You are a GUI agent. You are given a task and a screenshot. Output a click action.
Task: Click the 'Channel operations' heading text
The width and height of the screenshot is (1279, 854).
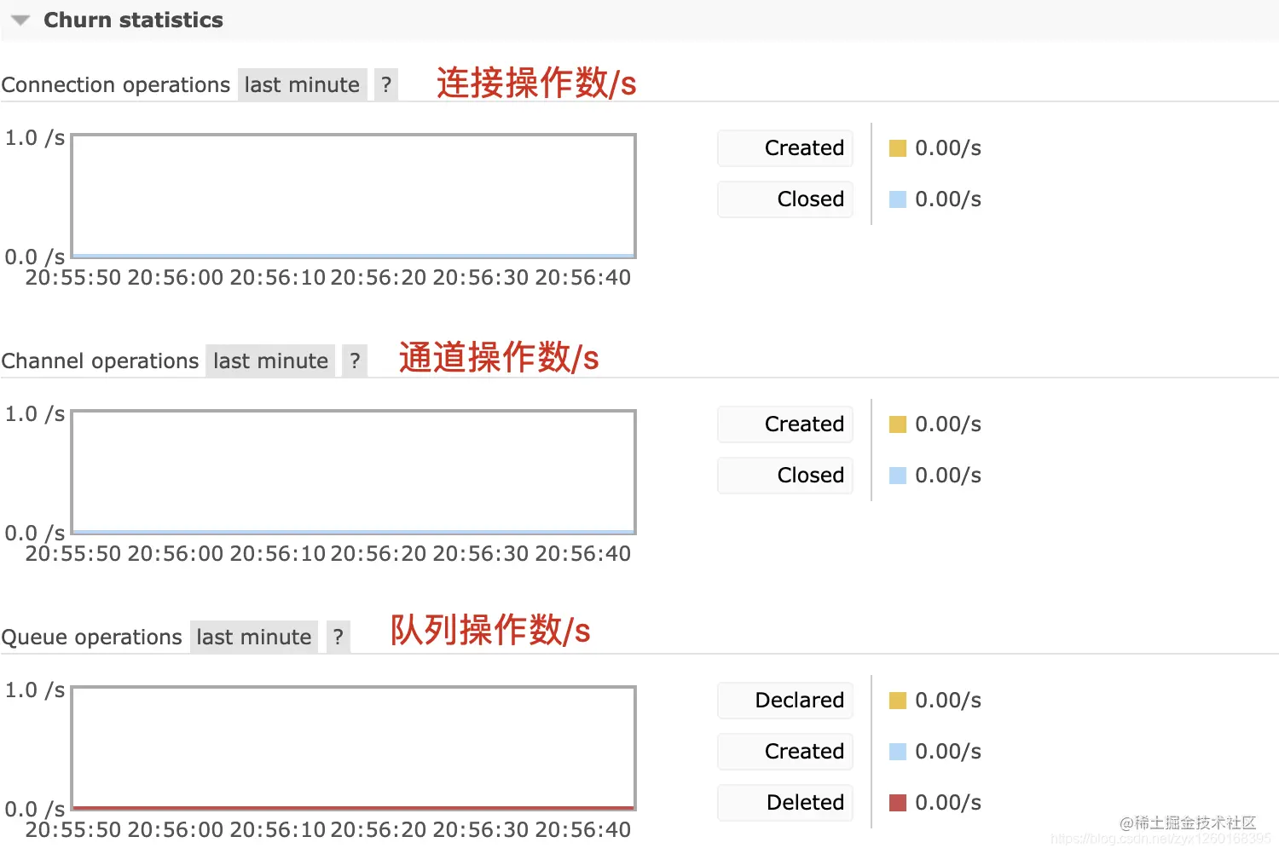pos(101,361)
